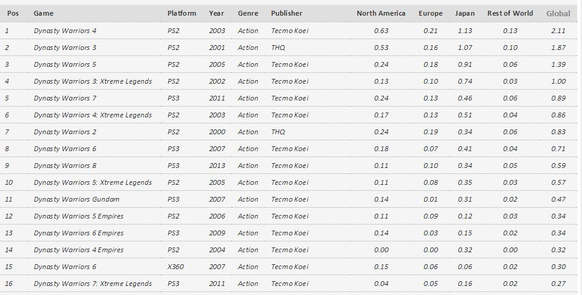Click North America value 0.63
Screen dimensions: 582x295
(x=381, y=31)
